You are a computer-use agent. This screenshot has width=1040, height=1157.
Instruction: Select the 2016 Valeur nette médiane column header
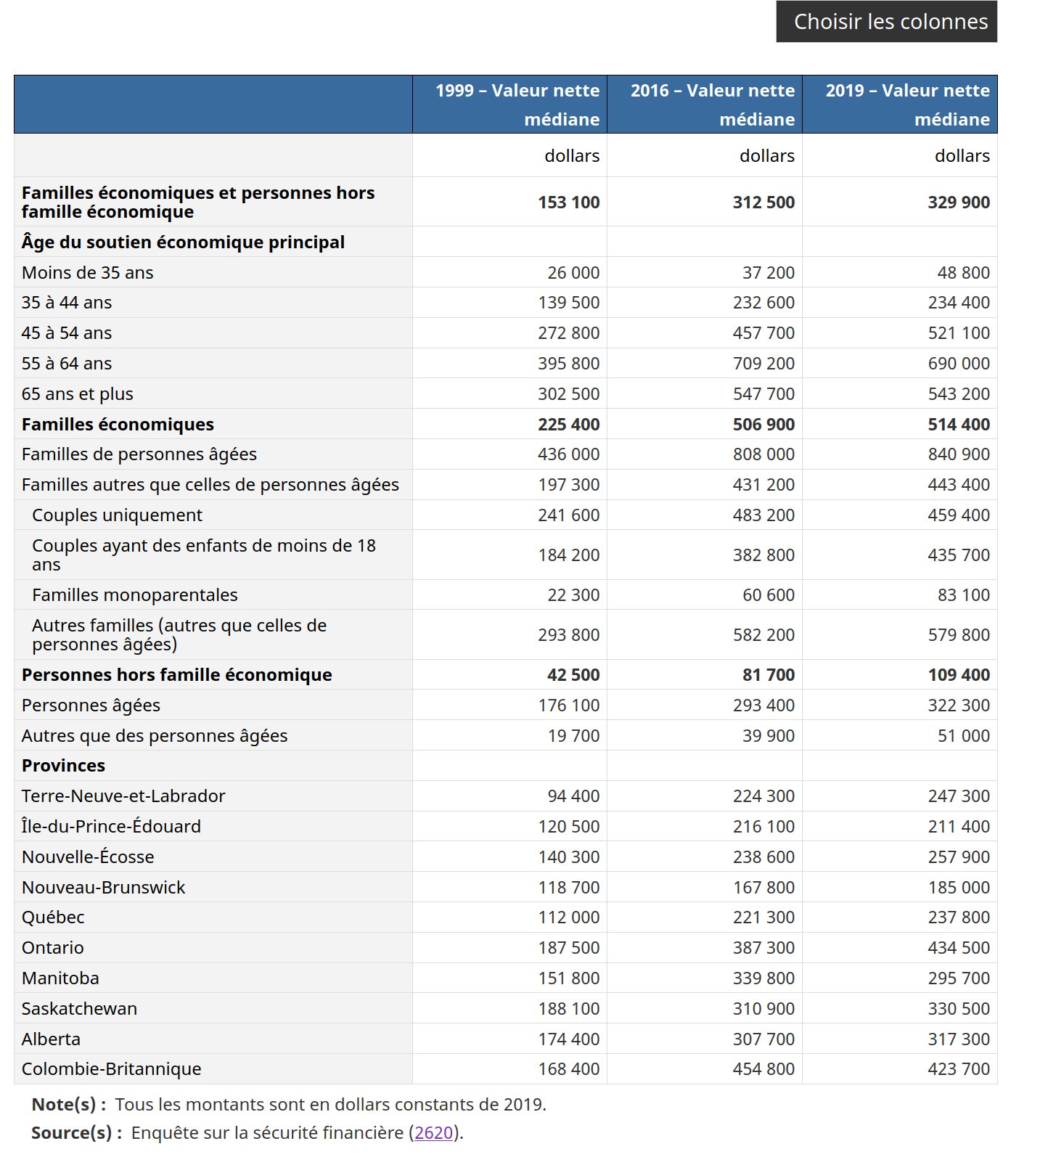(x=705, y=105)
